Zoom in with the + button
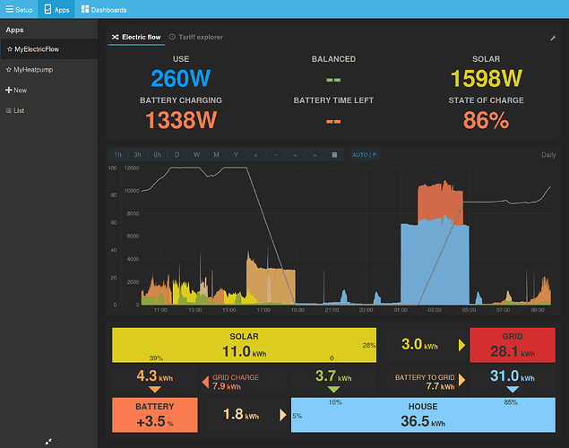 point(256,155)
